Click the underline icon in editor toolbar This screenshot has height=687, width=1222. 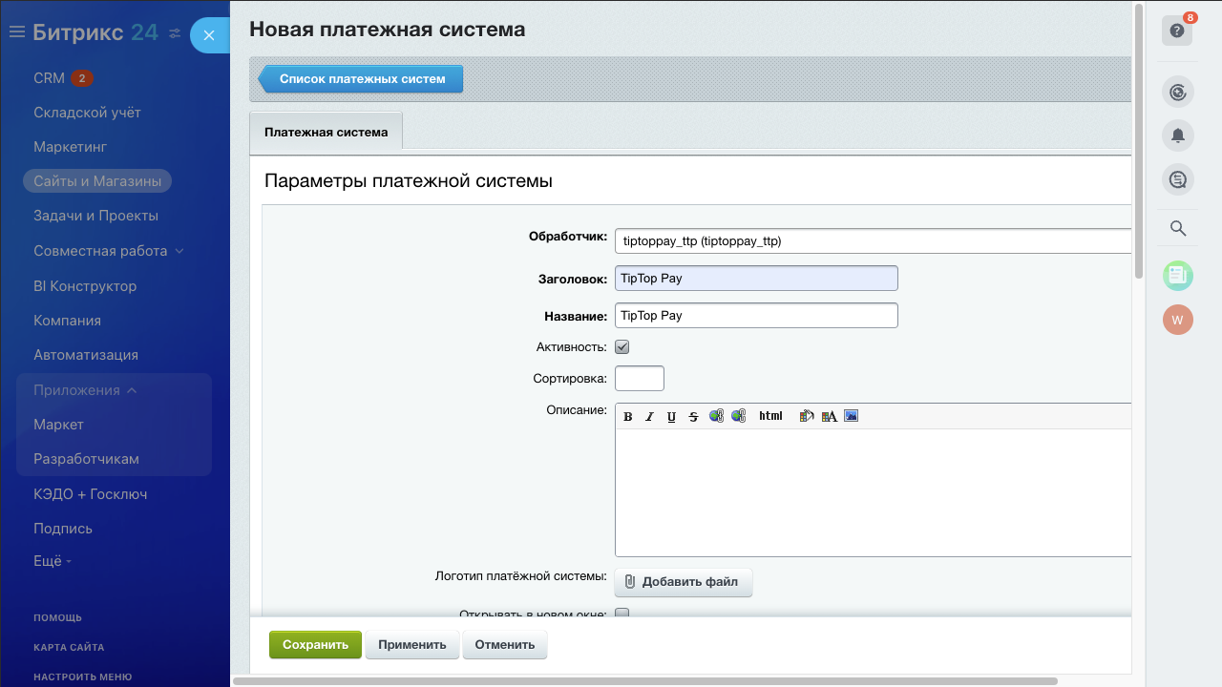(x=671, y=416)
